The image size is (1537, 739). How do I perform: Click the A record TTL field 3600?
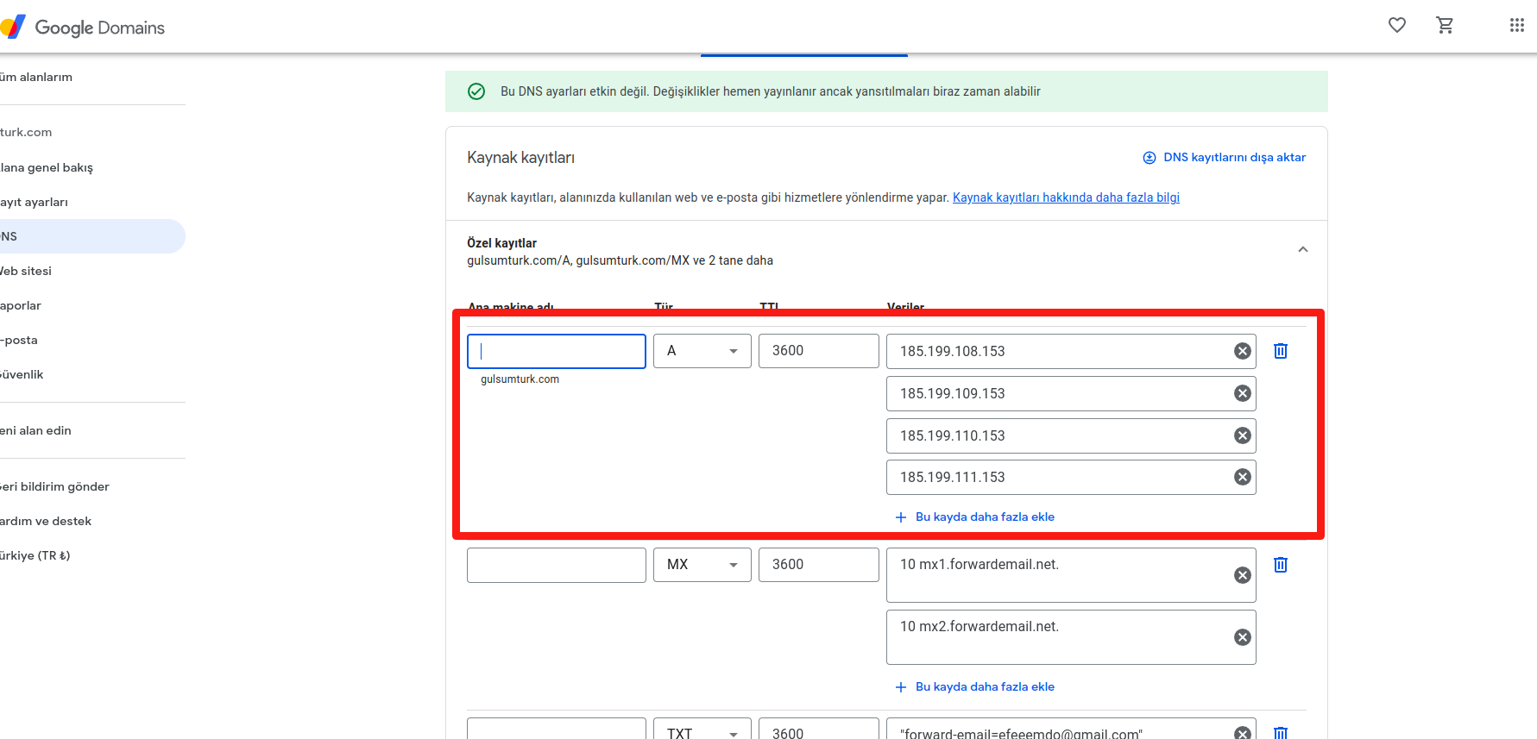pyautogui.click(x=819, y=351)
